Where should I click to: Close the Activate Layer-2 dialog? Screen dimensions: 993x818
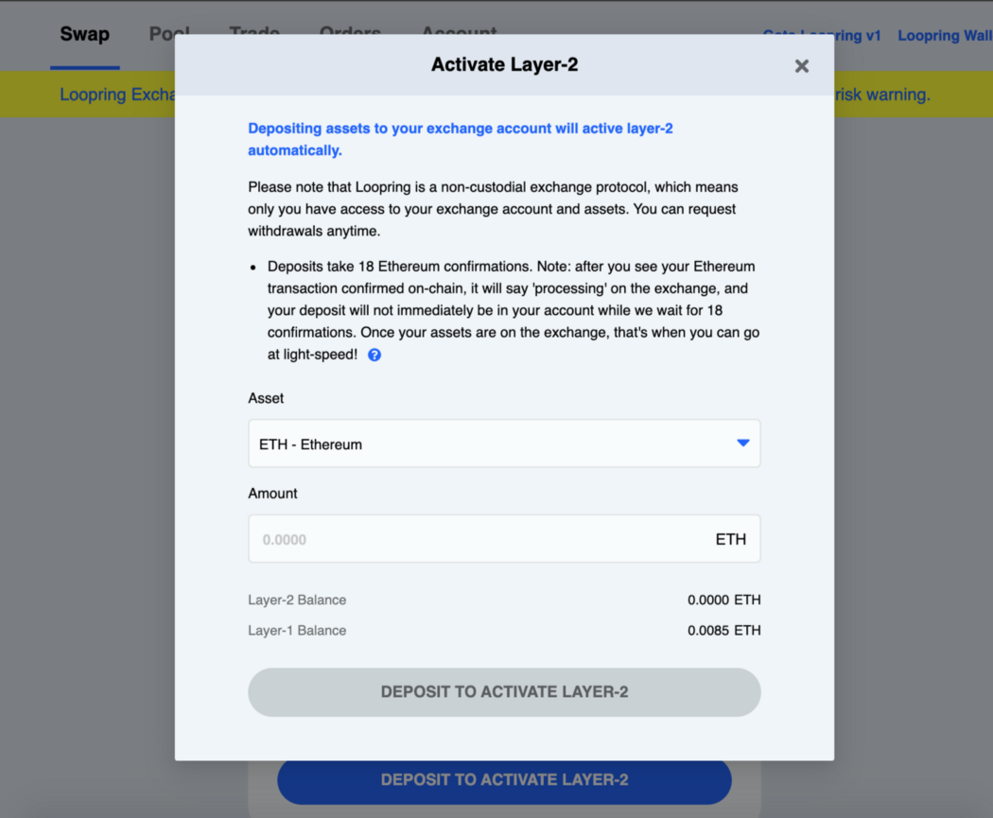point(801,66)
